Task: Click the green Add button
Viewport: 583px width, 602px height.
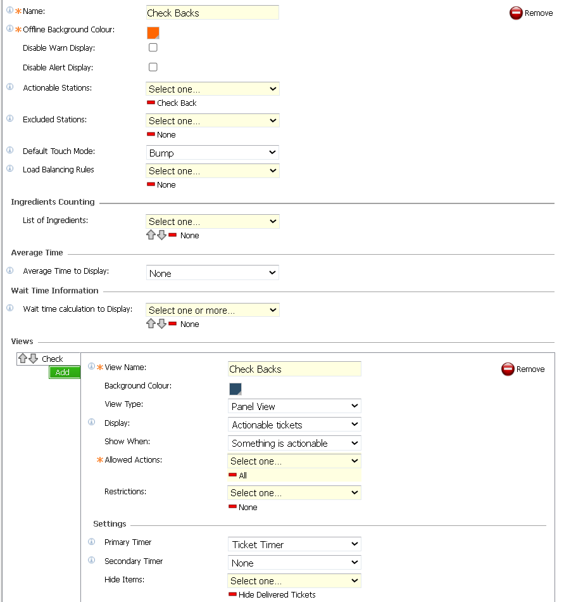Action: pos(63,373)
